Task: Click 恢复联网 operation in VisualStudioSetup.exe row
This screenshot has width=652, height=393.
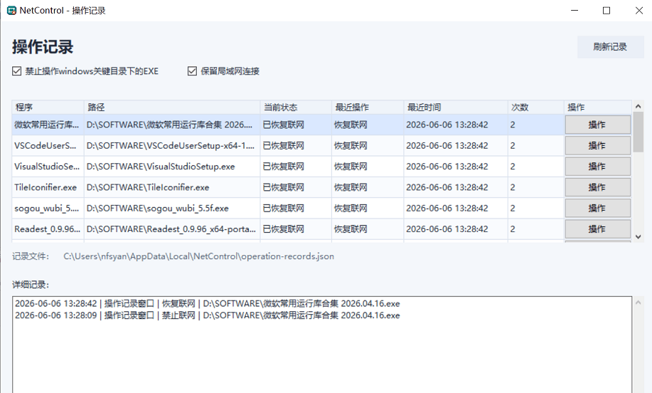Action: [x=351, y=167]
